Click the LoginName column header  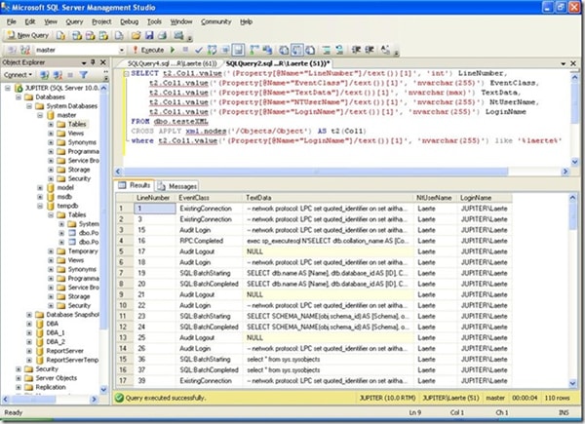[484, 198]
